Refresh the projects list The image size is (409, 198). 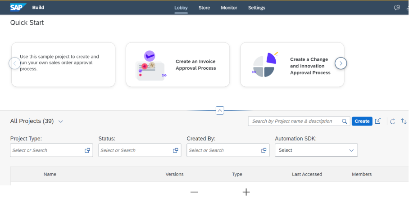coord(392,121)
